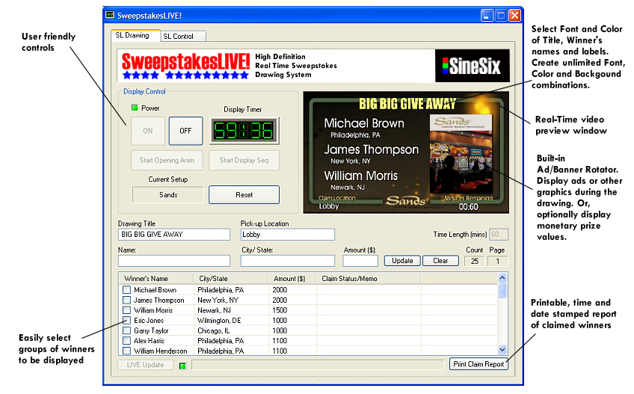Screen dimensions: 634x394
Task: Click the Name input field
Action: (x=174, y=260)
